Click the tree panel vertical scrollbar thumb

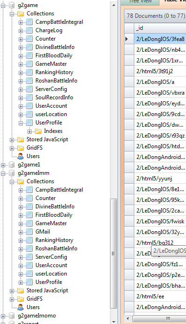click(113, 254)
